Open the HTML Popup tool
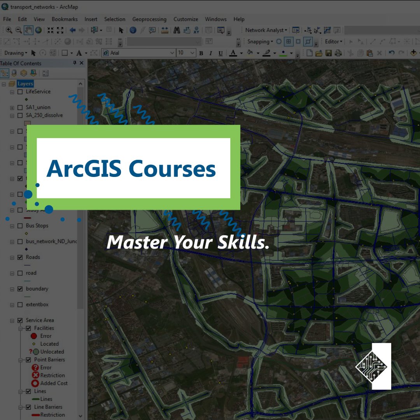This screenshot has width=420, height=420. click(x=152, y=30)
